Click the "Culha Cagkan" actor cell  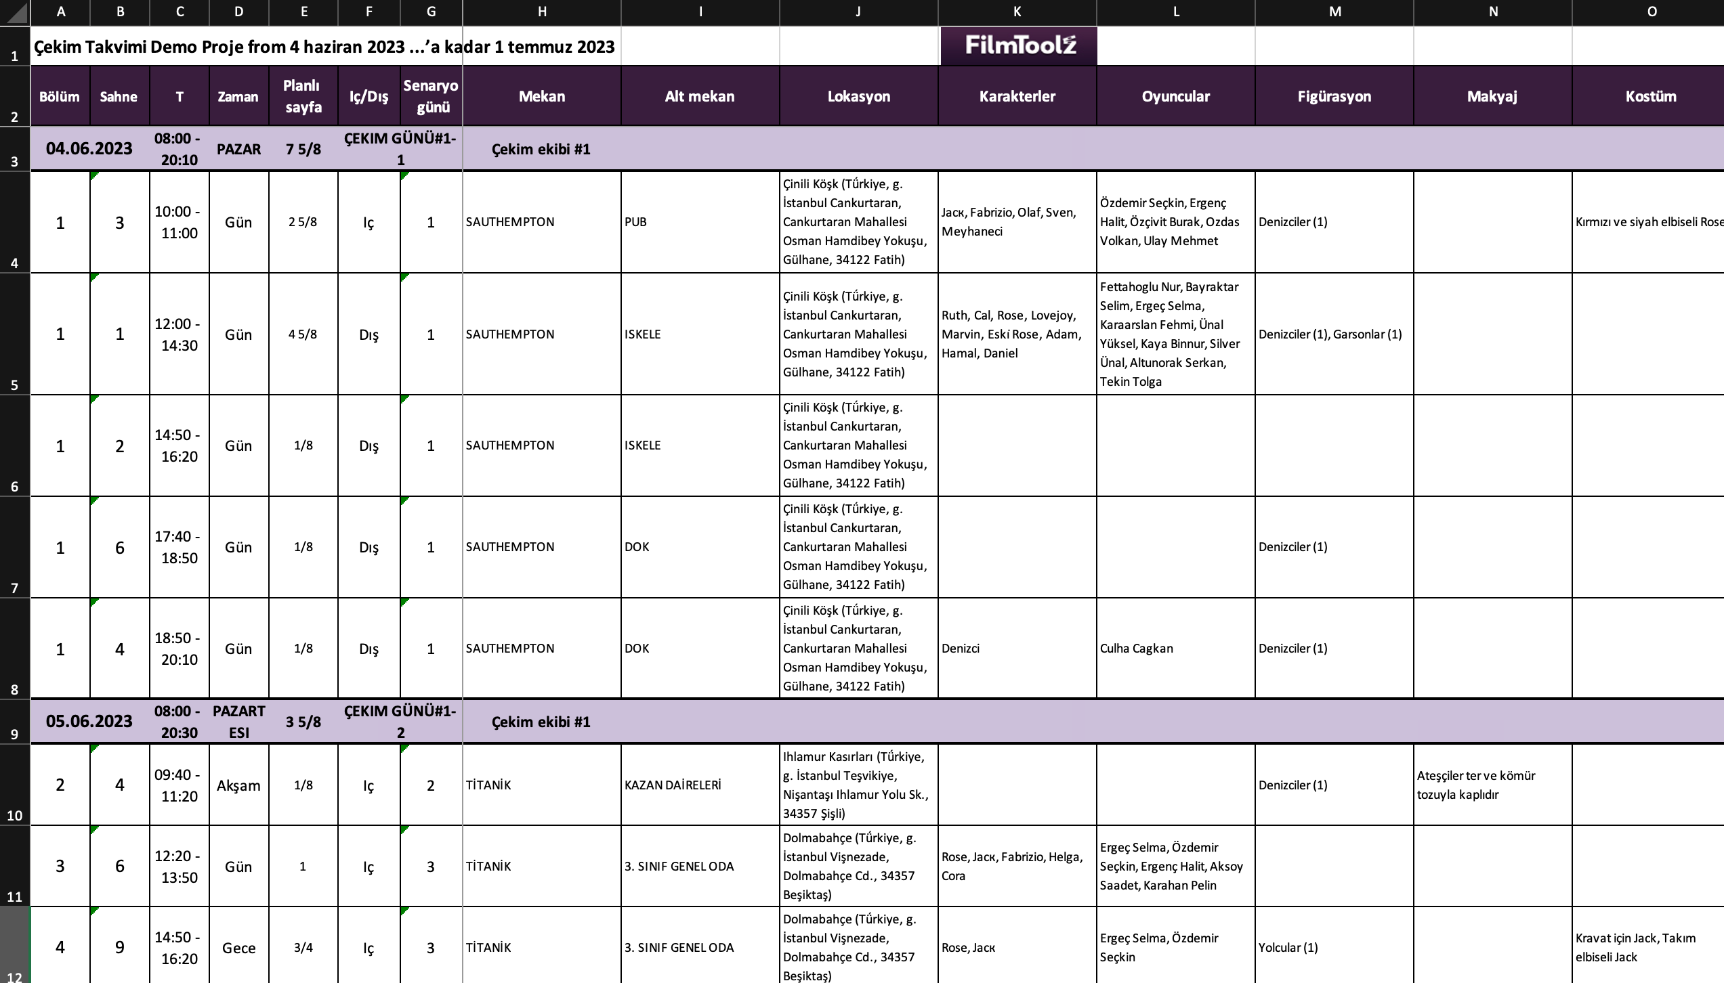[x=1176, y=649]
